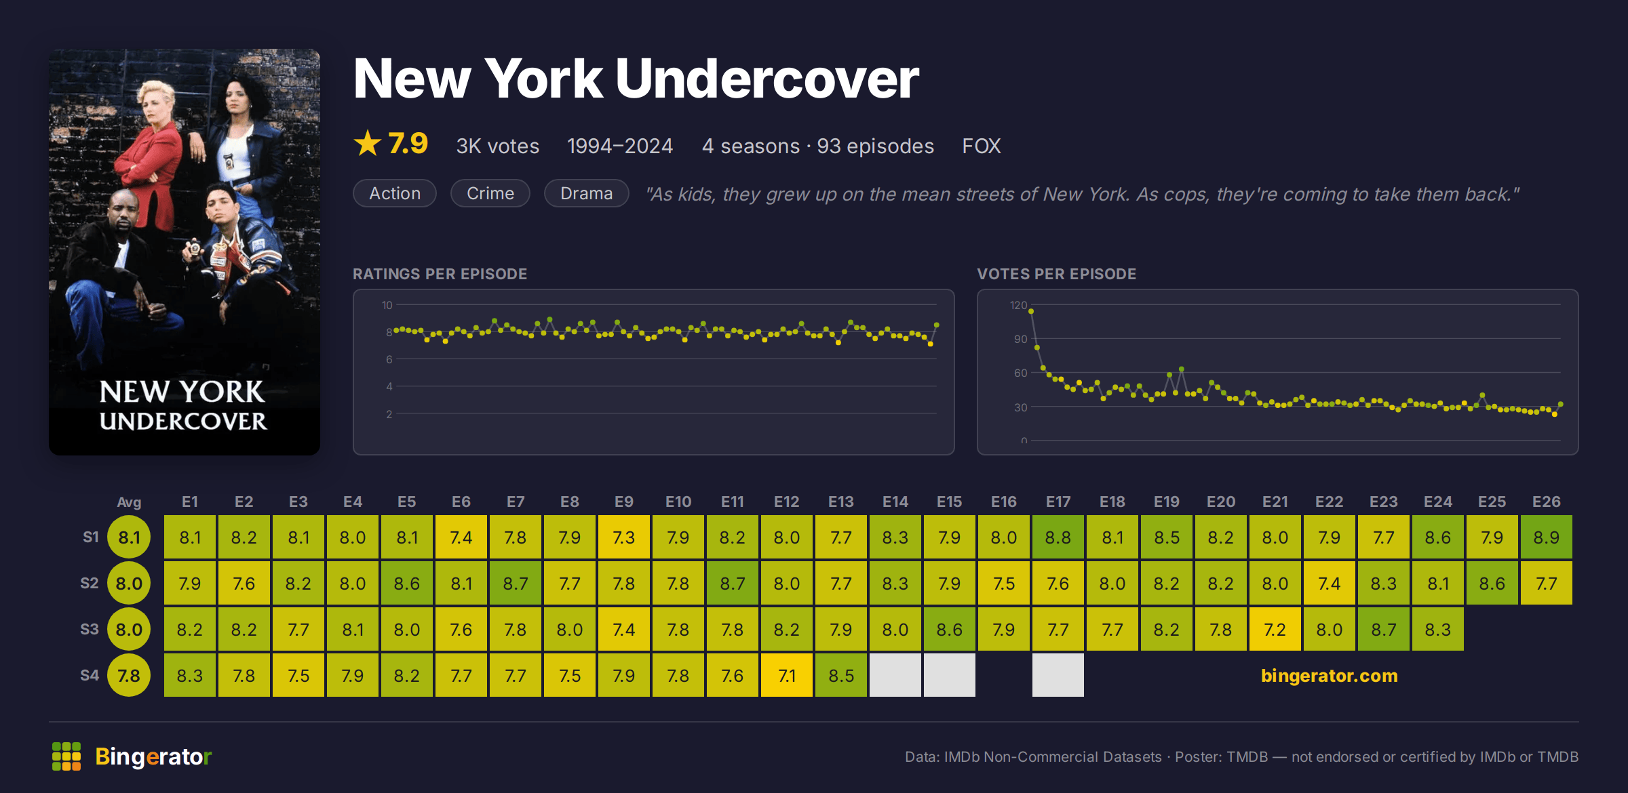Click the first point on votes chart

click(1031, 311)
